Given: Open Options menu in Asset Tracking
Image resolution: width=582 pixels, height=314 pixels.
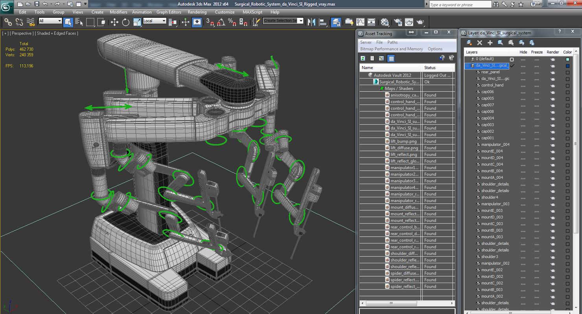Looking at the screenshot, I should click(x=435, y=49).
